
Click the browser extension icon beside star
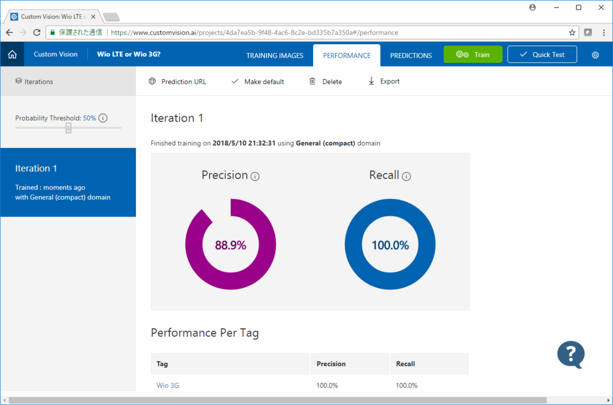[x=588, y=32]
